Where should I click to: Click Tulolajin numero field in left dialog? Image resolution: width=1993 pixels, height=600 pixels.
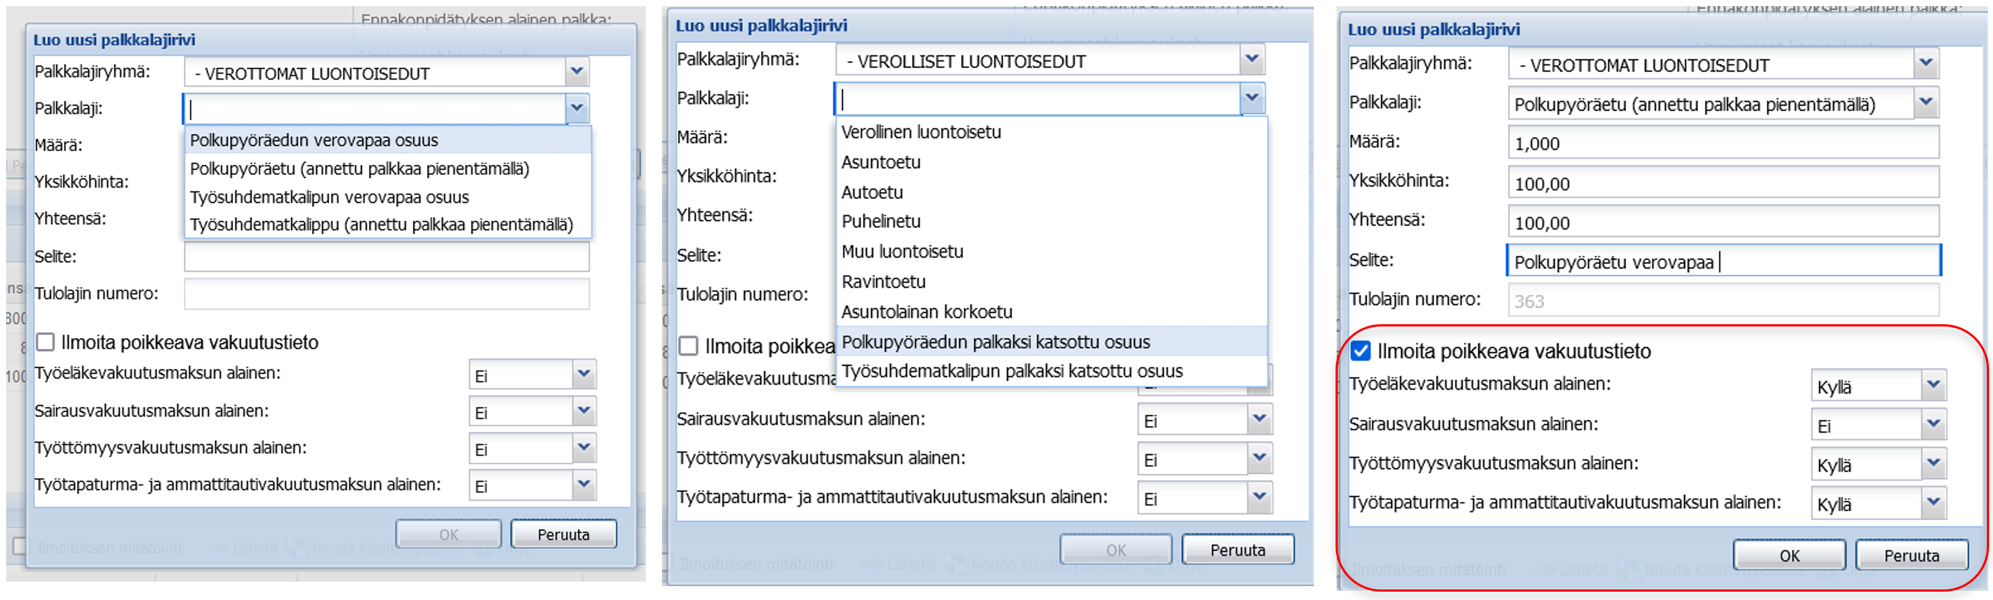point(387,293)
